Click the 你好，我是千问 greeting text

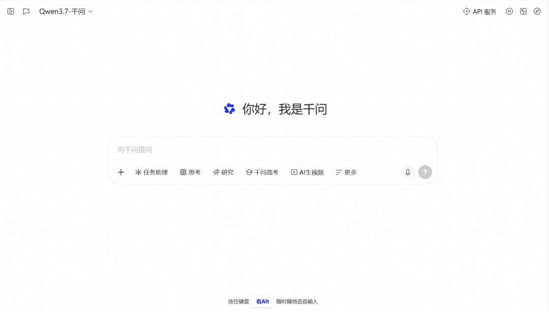pos(285,109)
